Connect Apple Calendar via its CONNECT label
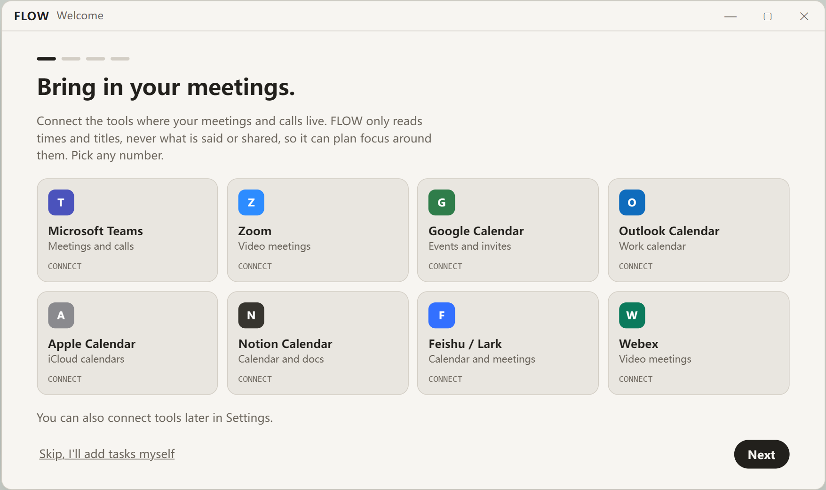The image size is (826, 490). pyautogui.click(x=65, y=379)
